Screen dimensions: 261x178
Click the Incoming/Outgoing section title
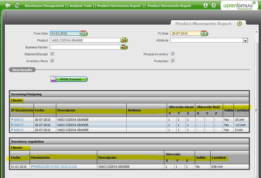click(x=26, y=94)
